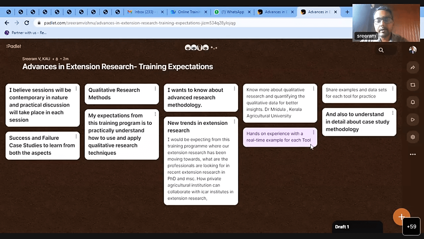The width and height of the screenshot is (424, 239).
Task: Click the notifications bell icon
Action: click(413, 102)
